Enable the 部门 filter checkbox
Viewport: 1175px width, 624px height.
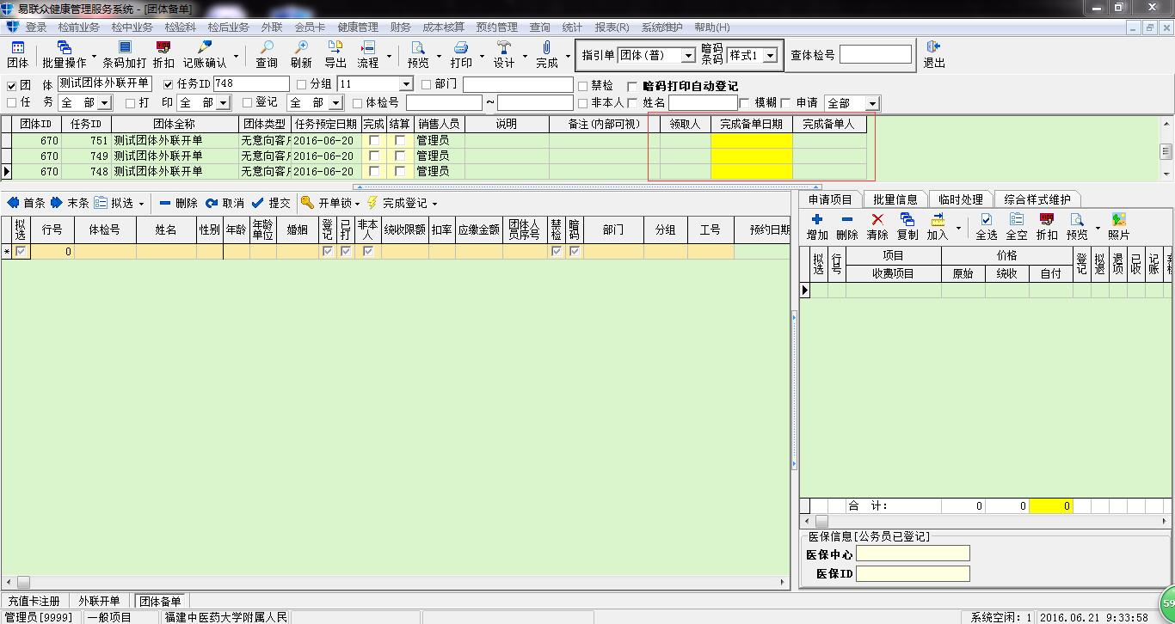coord(427,84)
